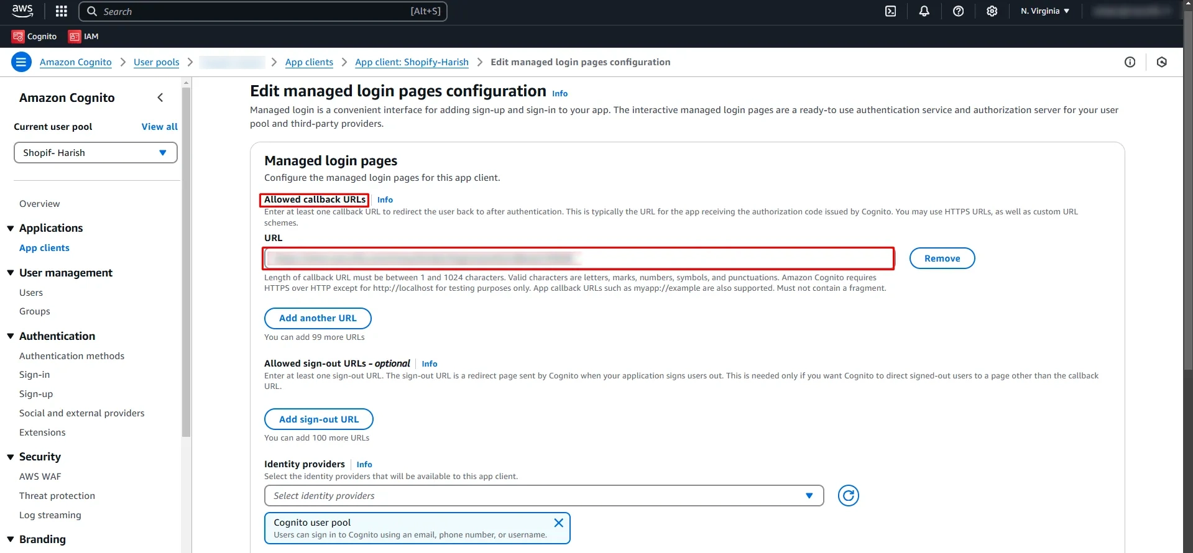This screenshot has width=1193, height=553.
Task: Collapse the User management section
Action: click(11, 273)
